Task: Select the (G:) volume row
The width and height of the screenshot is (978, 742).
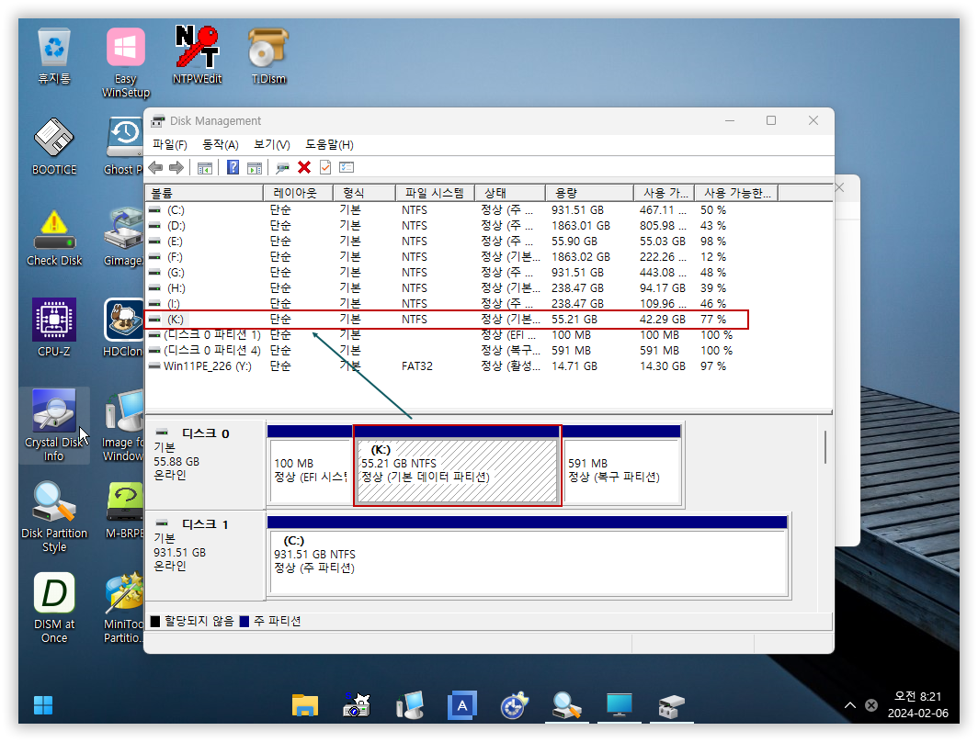Action: click(x=447, y=273)
